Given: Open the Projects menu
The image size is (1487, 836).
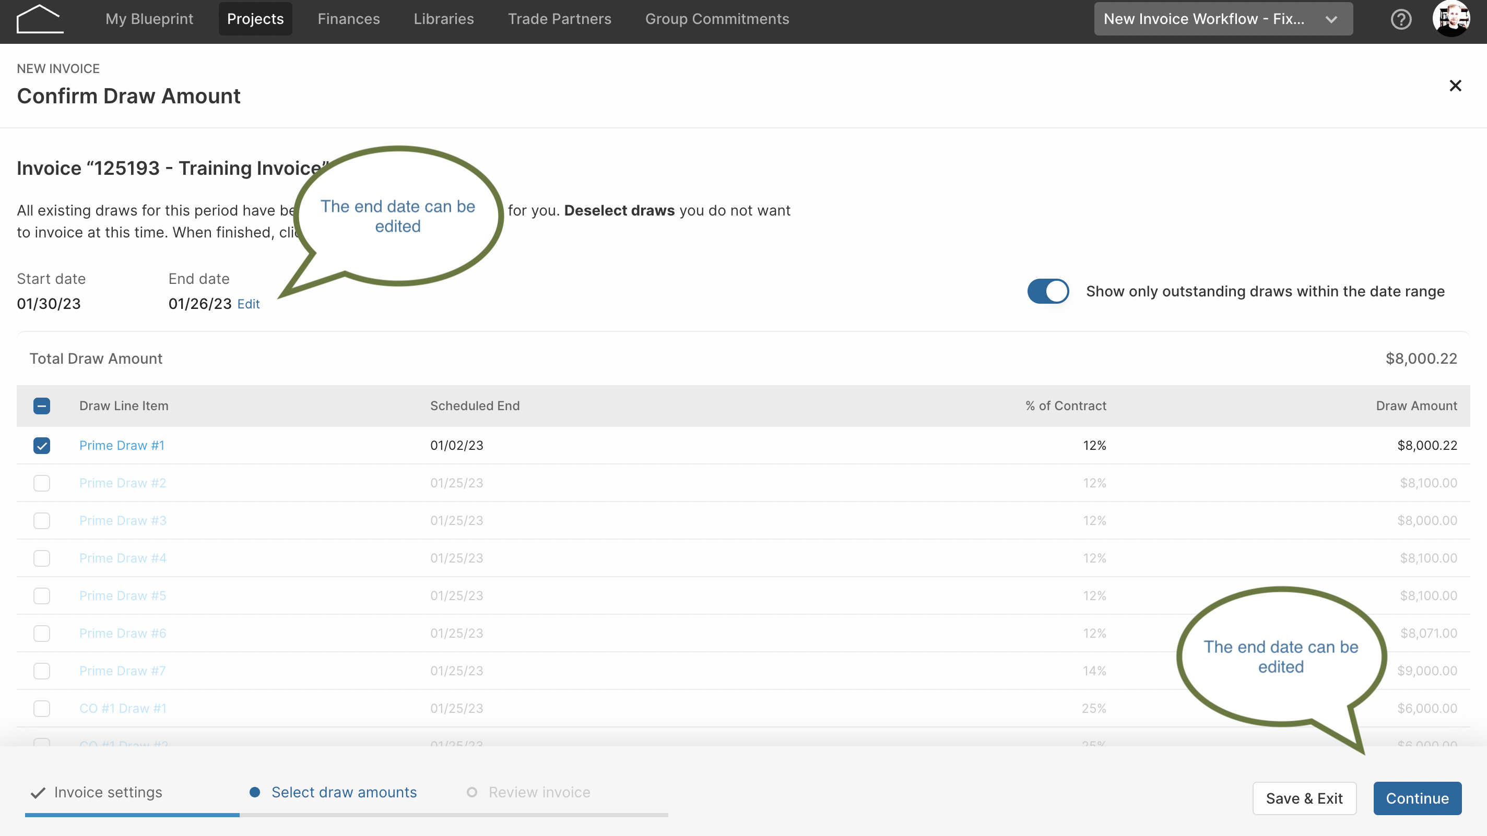Looking at the screenshot, I should click(x=255, y=19).
